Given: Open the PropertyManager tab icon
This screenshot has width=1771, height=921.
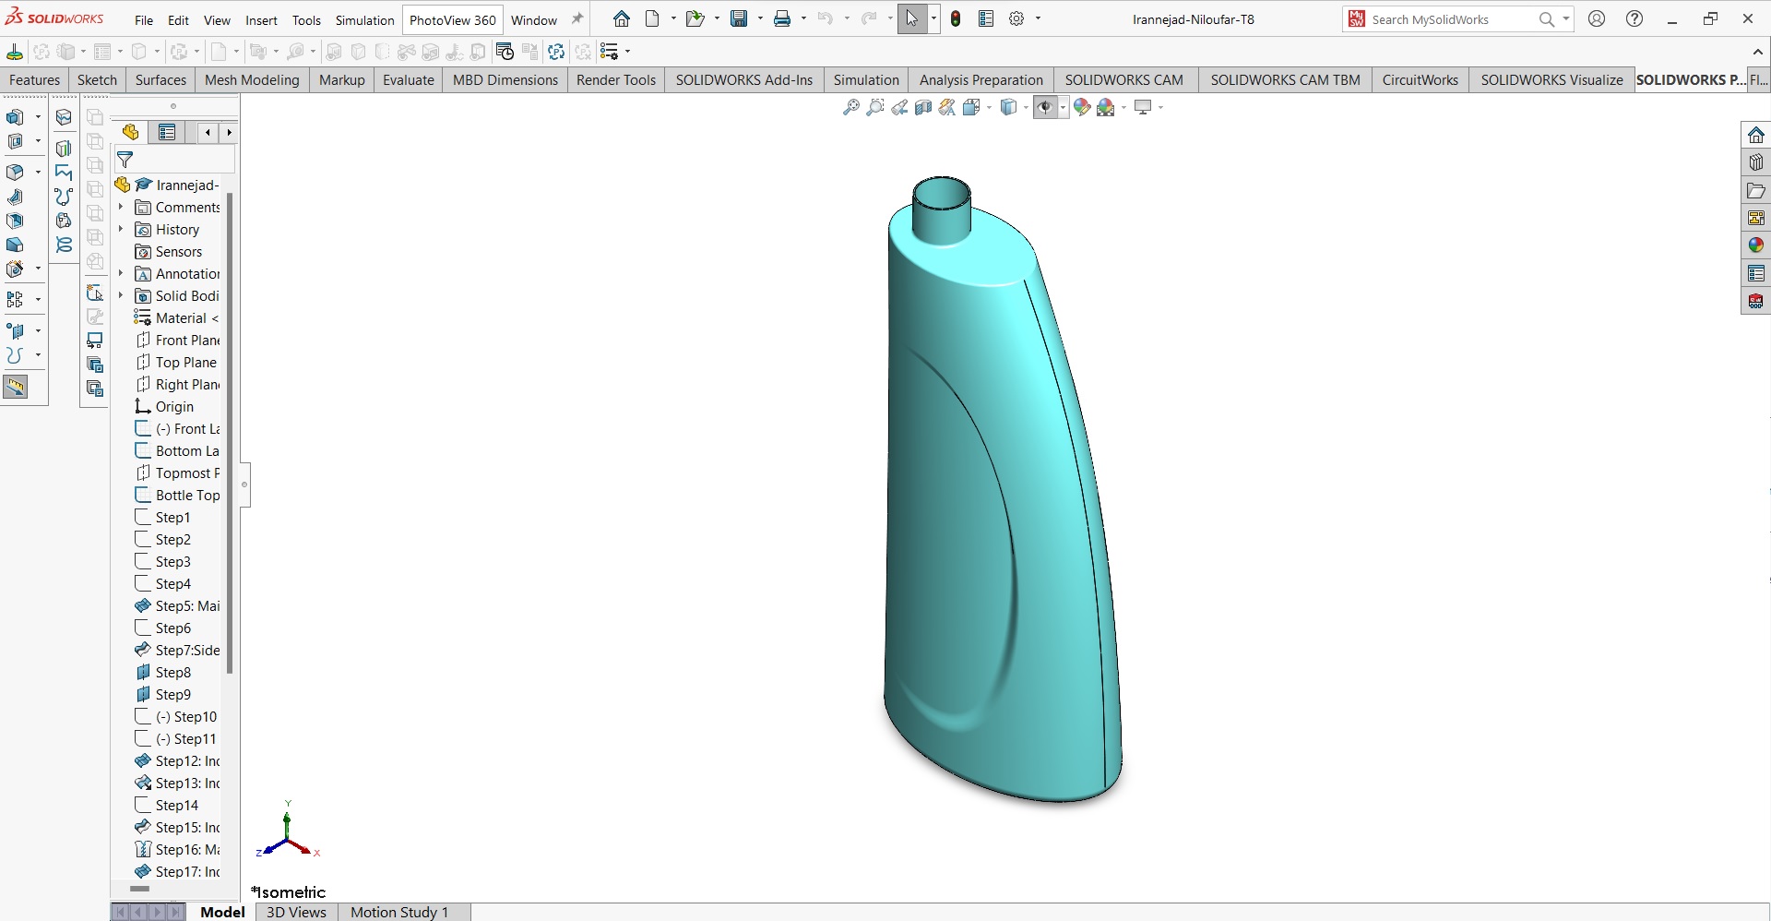Looking at the screenshot, I should [167, 133].
